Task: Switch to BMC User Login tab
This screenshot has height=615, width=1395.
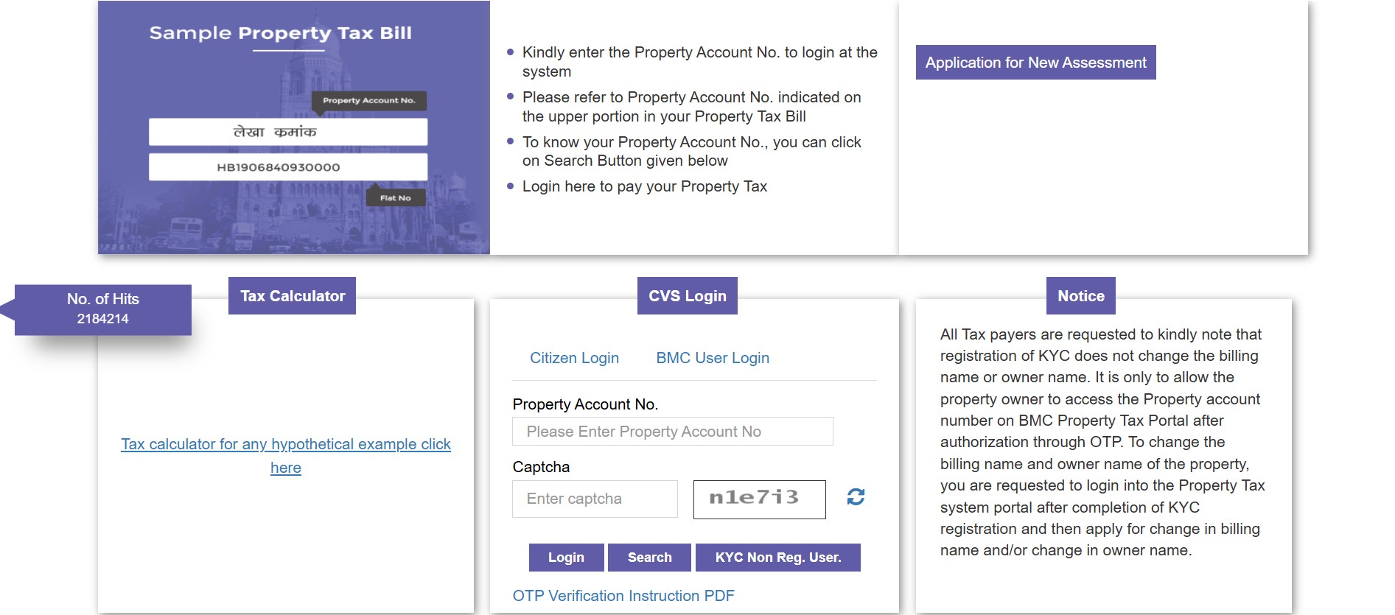Action: tap(713, 358)
